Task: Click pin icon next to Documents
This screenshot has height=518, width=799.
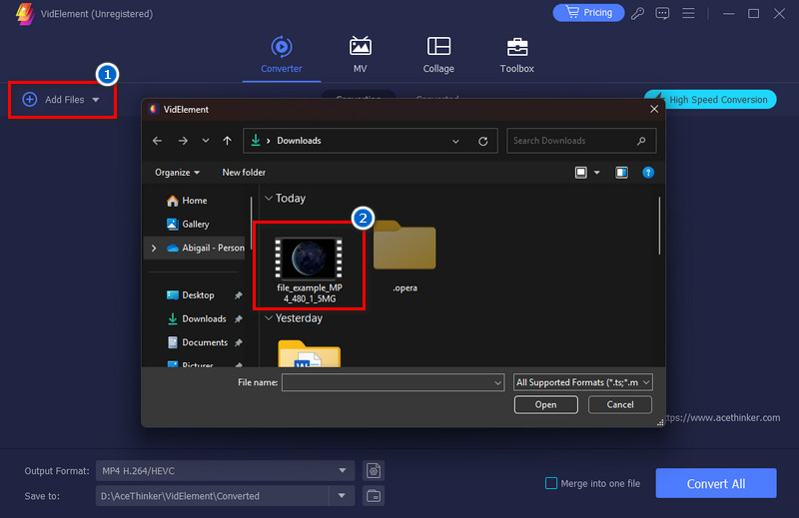Action: 239,342
